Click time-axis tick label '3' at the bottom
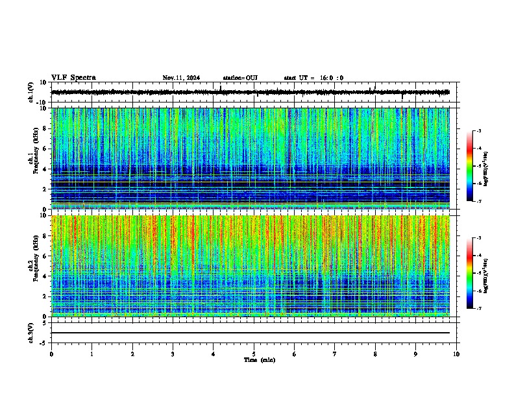Image resolution: width=514 pixels, height=397 pixels. click(173, 354)
